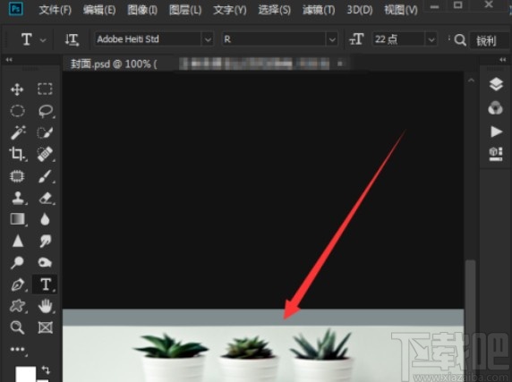Select the Lasso tool
This screenshot has width=512, height=382.
(x=46, y=111)
